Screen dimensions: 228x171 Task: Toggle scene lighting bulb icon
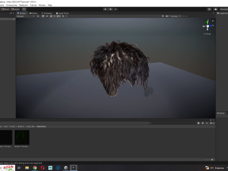(43, 16)
